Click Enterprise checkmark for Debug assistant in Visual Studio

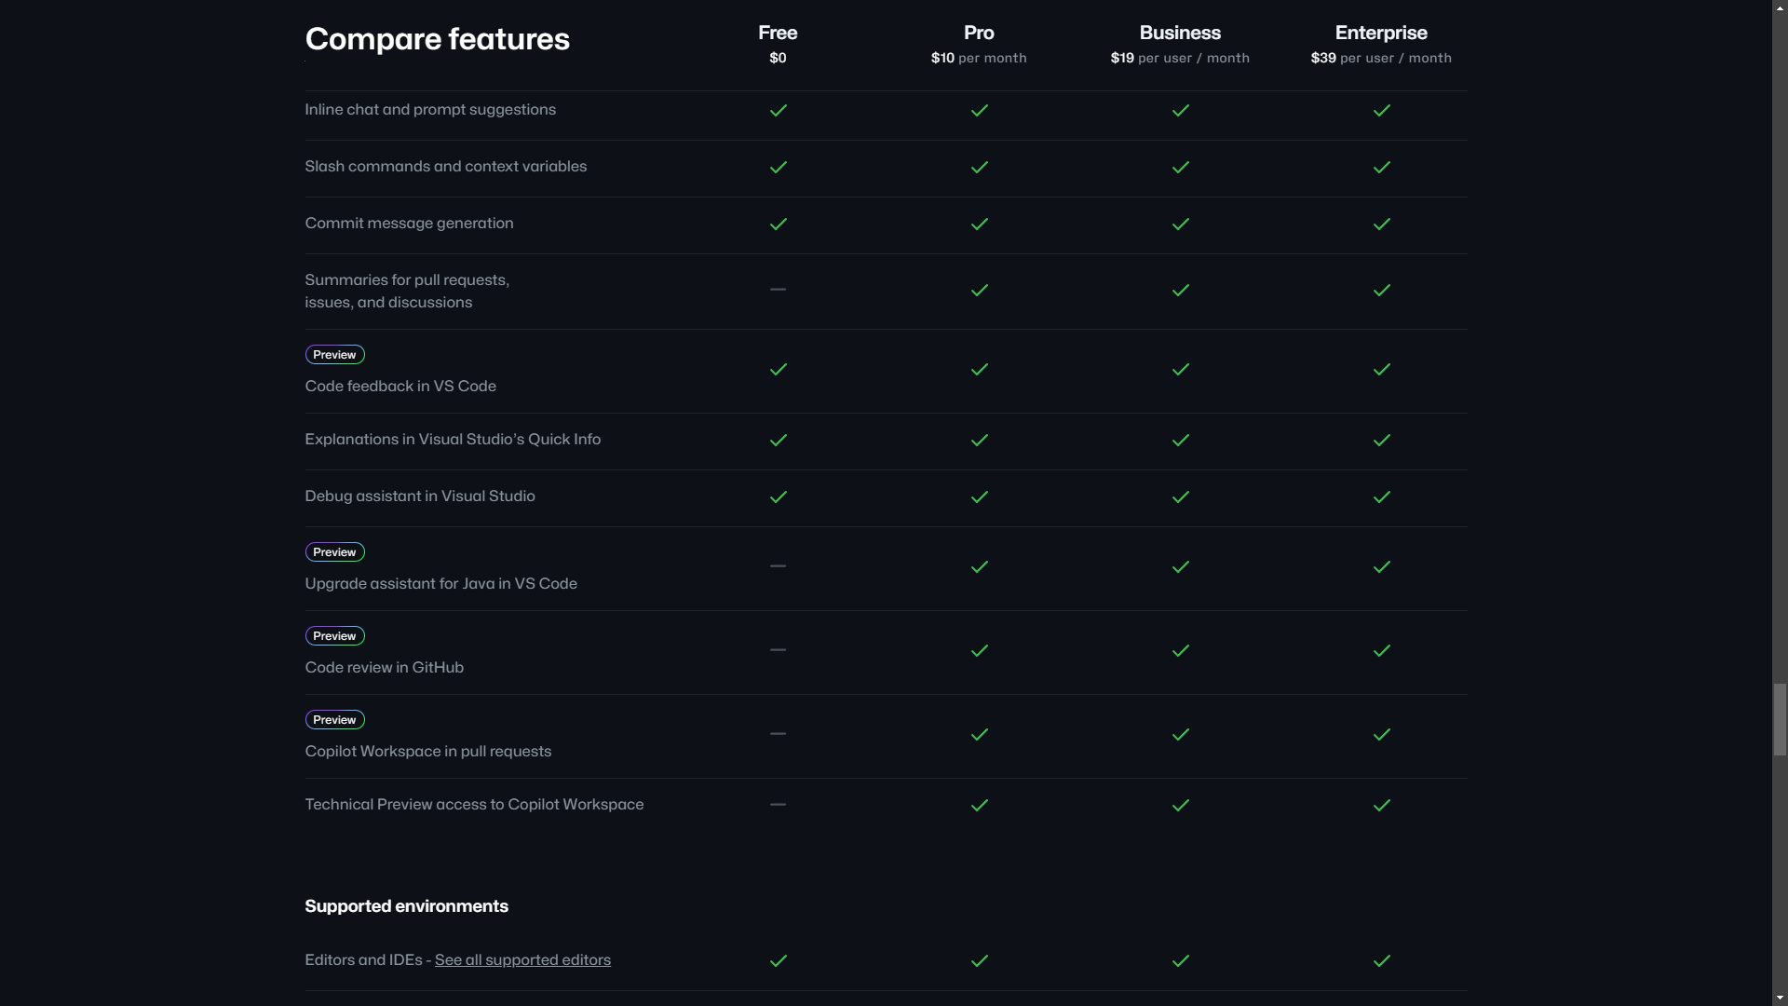1381,496
